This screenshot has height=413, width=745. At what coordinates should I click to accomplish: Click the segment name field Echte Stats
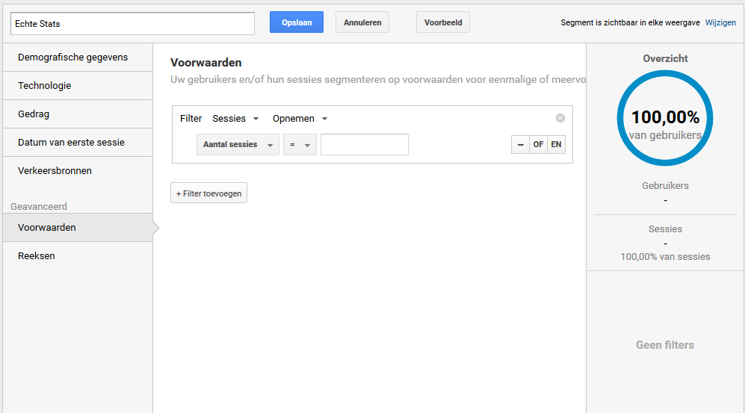133,23
